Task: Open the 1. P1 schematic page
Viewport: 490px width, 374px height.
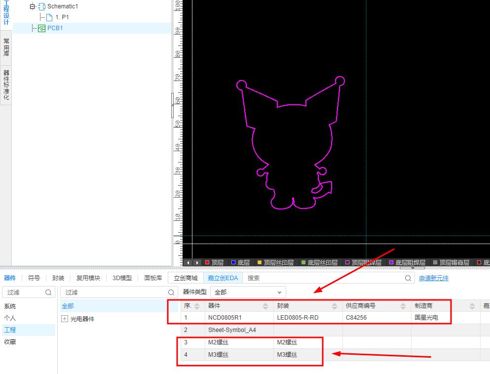Action: [x=62, y=17]
